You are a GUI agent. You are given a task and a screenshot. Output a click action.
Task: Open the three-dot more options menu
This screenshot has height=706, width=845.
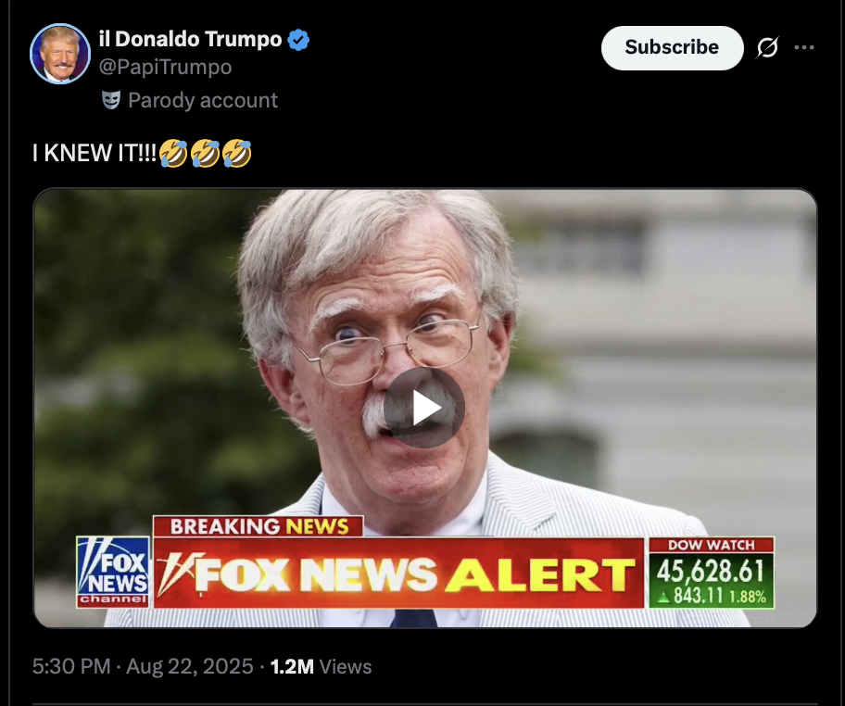tap(804, 47)
